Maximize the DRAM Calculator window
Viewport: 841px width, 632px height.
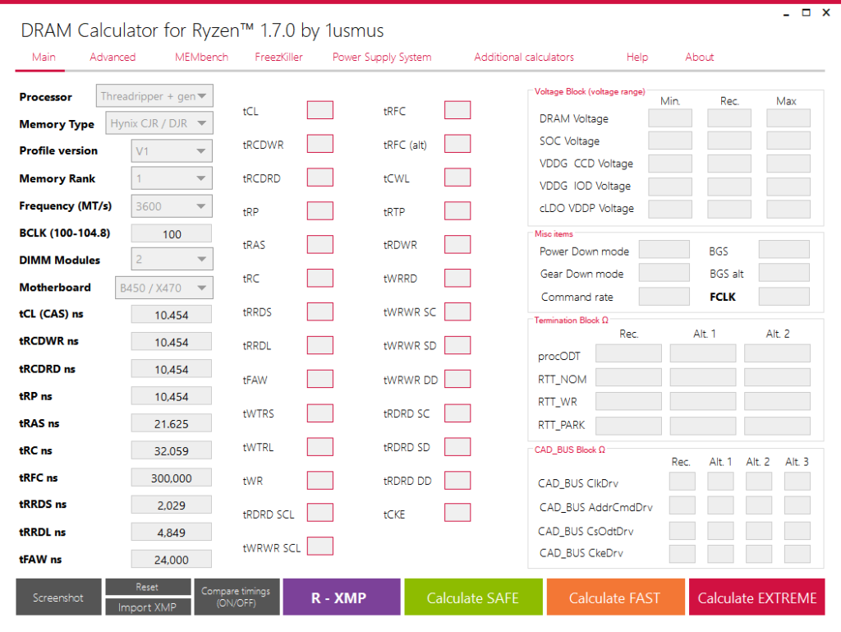806,13
